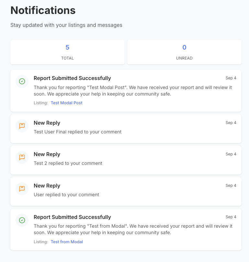Screen dimensions: 249x262
Task: Select the Unread notifications count card
Action: tap(184, 52)
